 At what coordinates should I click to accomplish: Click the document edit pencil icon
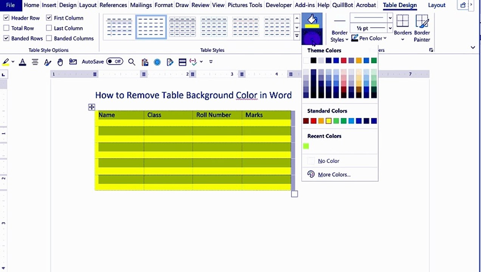(170, 62)
